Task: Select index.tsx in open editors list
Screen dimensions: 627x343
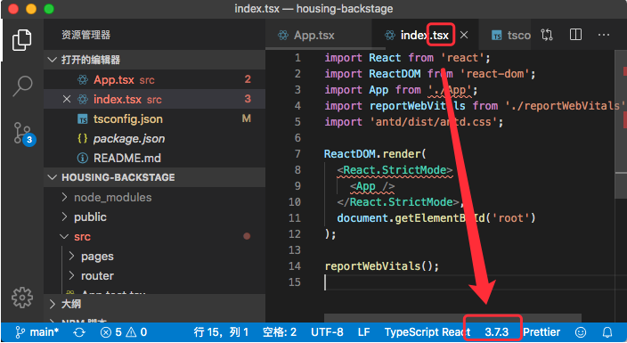Action: coord(155,99)
